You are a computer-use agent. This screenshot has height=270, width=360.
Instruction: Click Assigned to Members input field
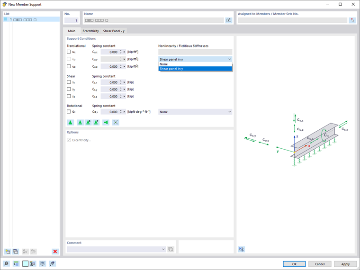pos(292,20)
